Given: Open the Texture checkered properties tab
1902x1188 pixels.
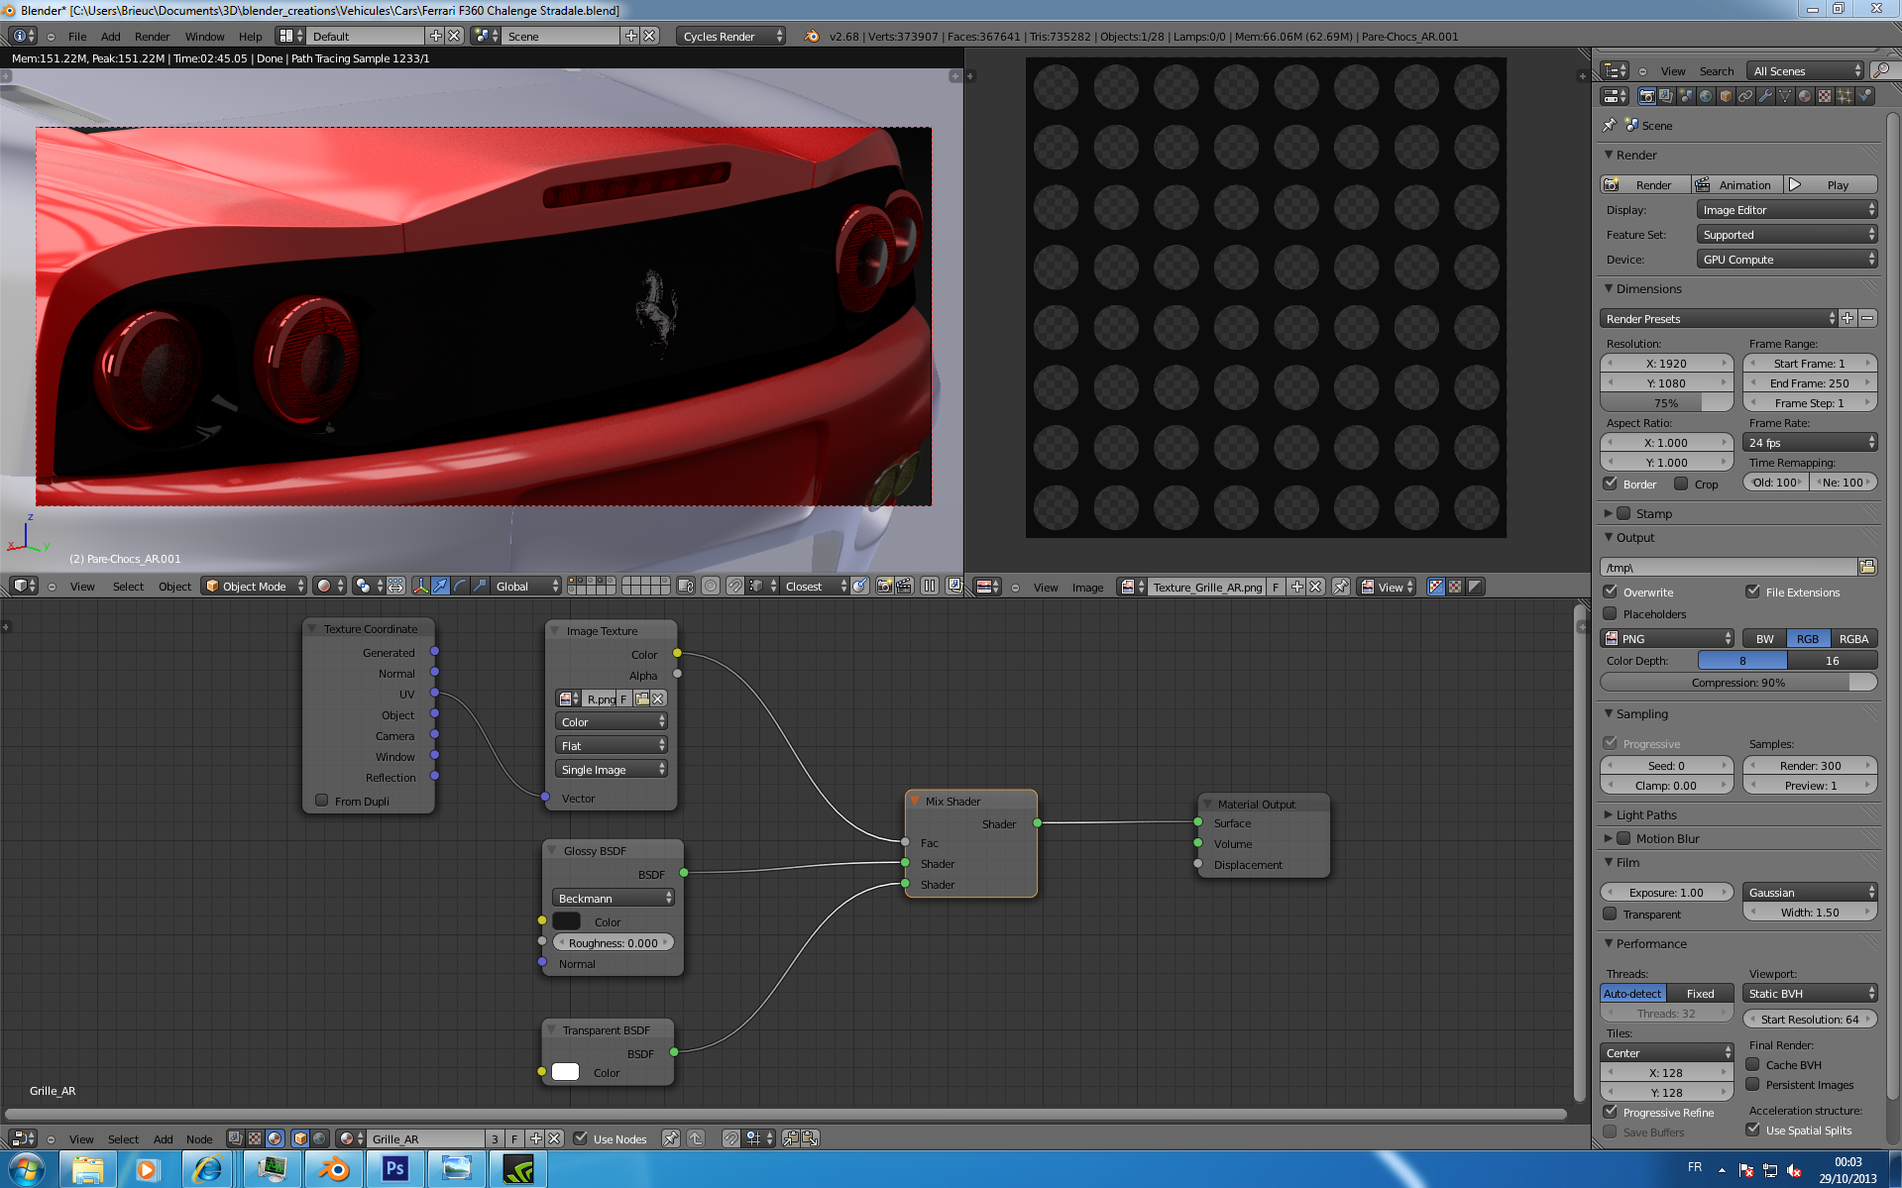Looking at the screenshot, I should pos(1824,95).
